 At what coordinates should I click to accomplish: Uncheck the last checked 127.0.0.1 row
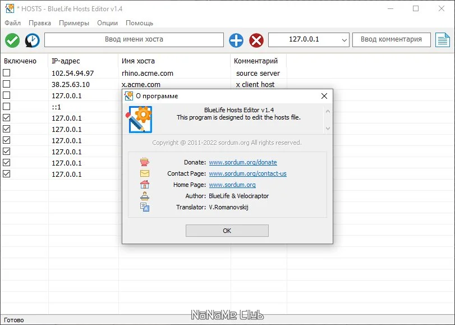(x=6, y=173)
